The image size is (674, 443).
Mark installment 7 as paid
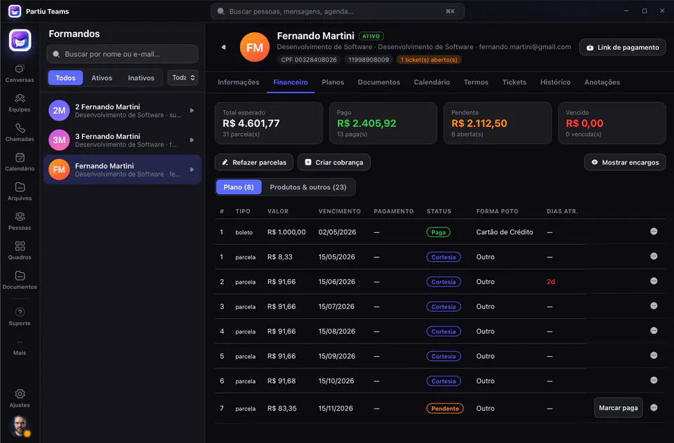[x=618, y=408]
